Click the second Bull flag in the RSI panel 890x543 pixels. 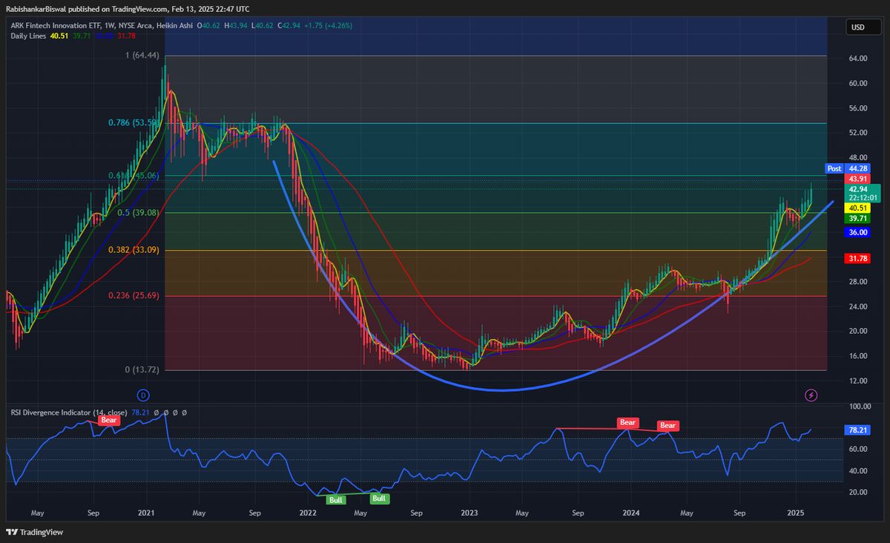click(x=379, y=498)
